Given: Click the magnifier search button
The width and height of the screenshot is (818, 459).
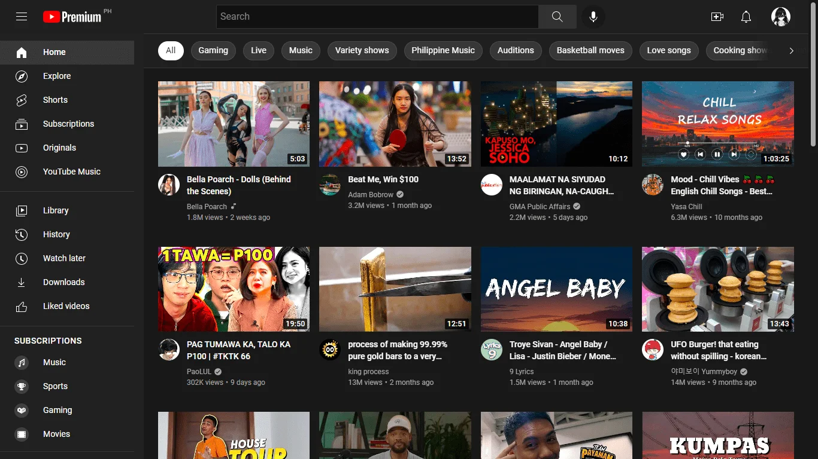Looking at the screenshot, I should pos(557,17).
